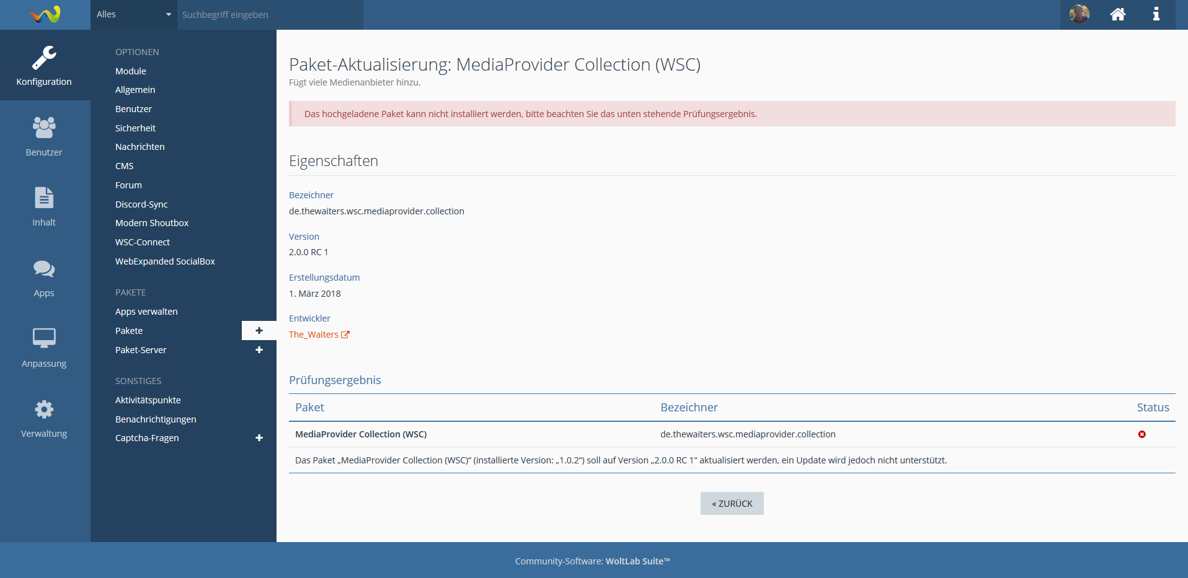
Task: Open Apps verwalten in the Pakete menu
Action: click(x=146, y=312)
